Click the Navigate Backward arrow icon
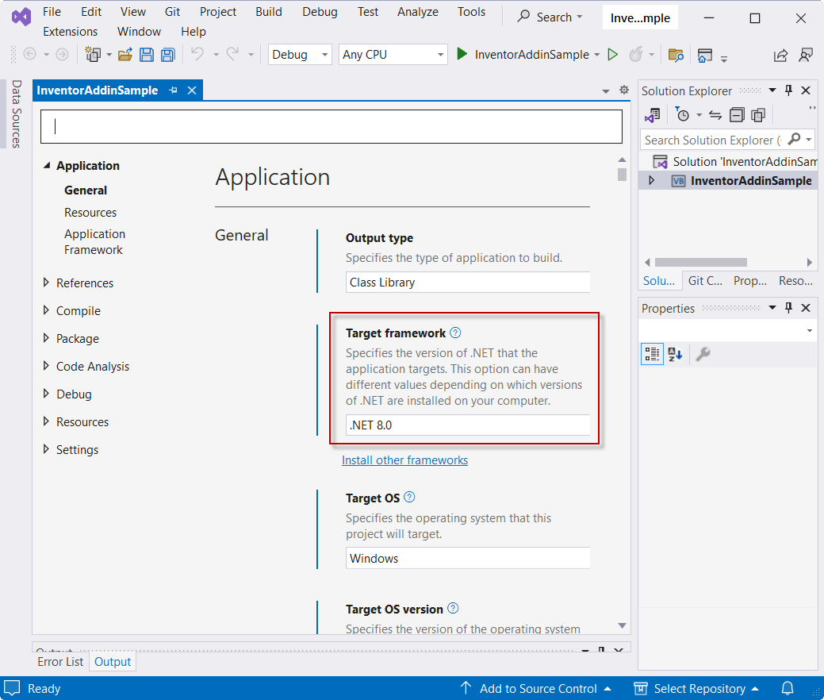The width and height of the screenshot is (824, 700). point(30,54)
